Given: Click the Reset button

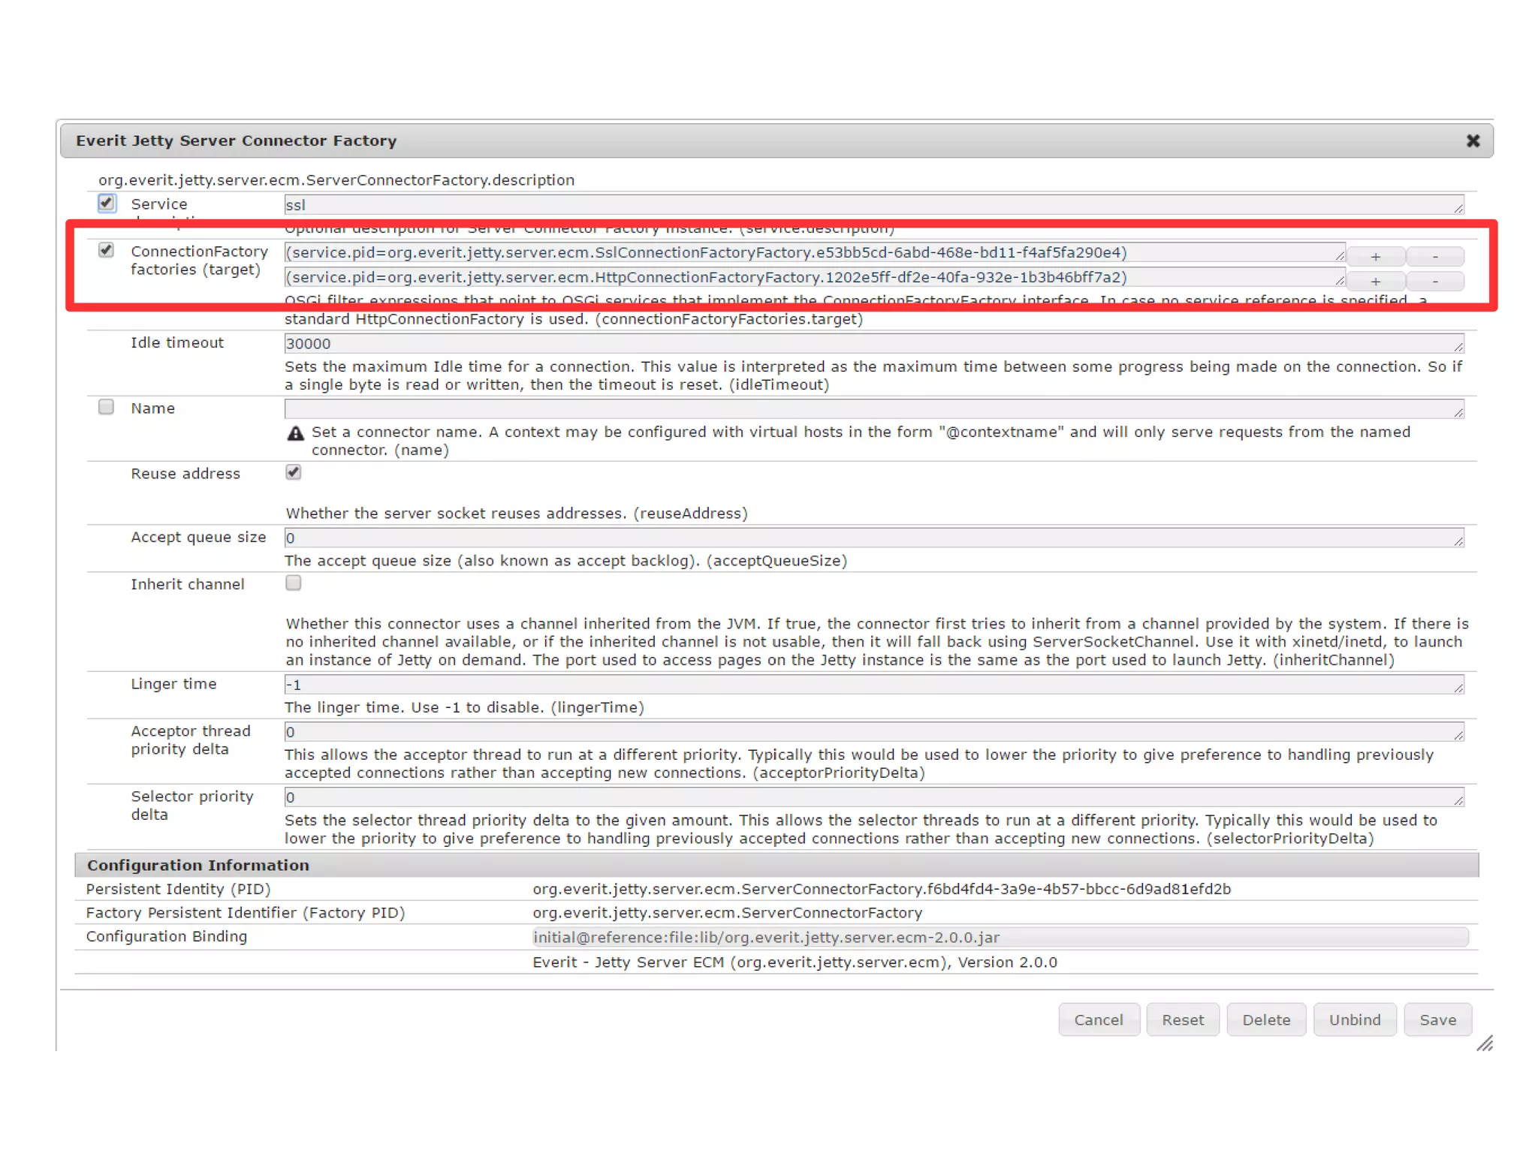Looking at the screenshot, I should (x=1182, y=1020).
